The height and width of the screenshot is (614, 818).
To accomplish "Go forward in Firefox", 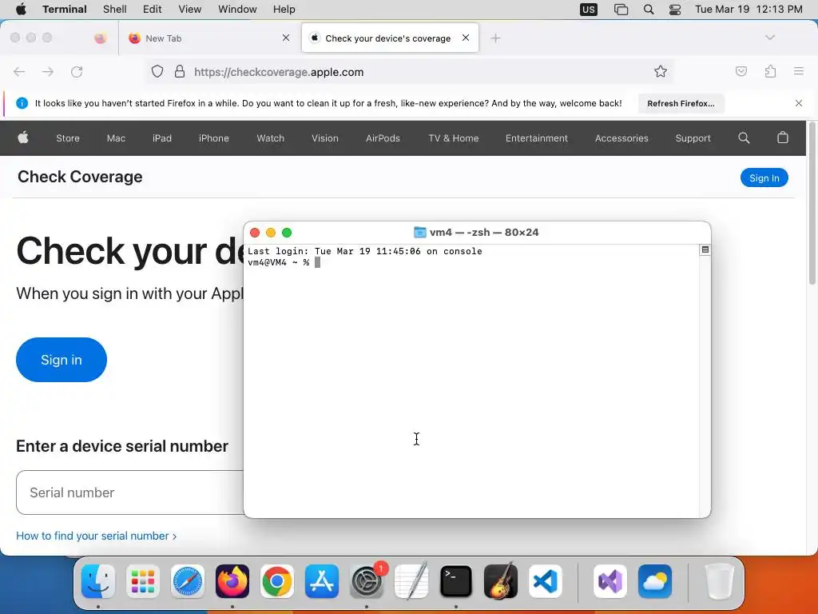I will point(48,71).
